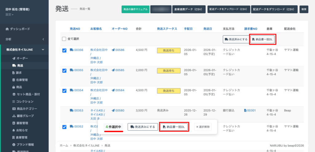315x152 pixels.
Task: Click paper plane icon beside order 00584
Action: [113, 90]
